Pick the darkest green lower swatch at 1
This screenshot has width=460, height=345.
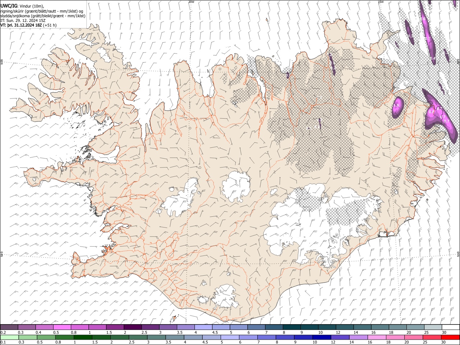[83, 337]
